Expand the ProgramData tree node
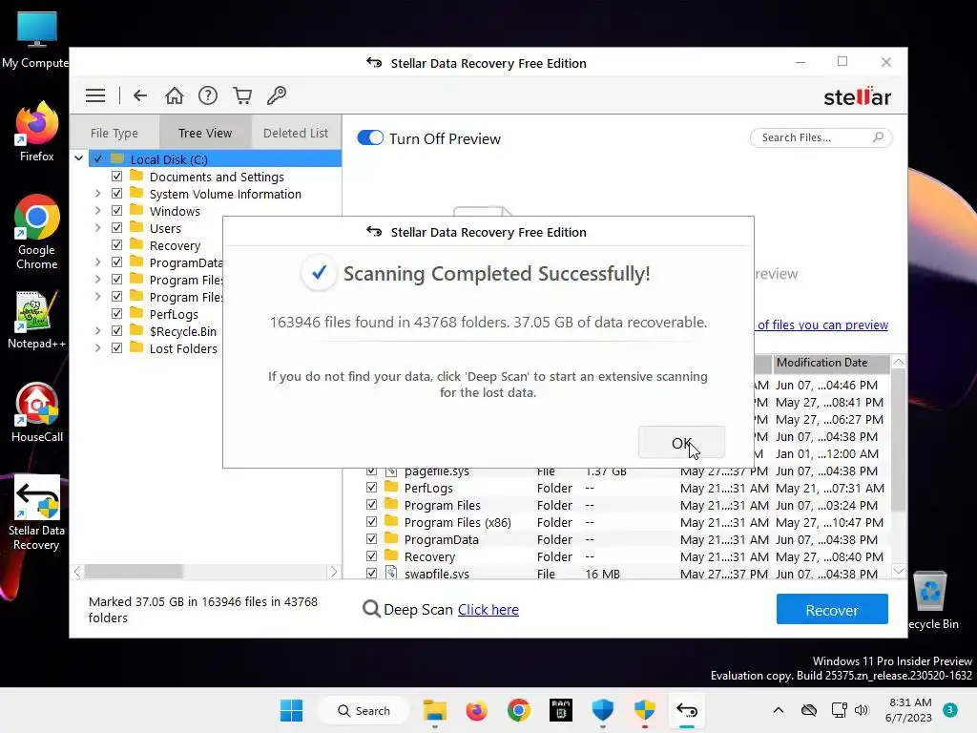977x733 pixels. tap(98, 262)
